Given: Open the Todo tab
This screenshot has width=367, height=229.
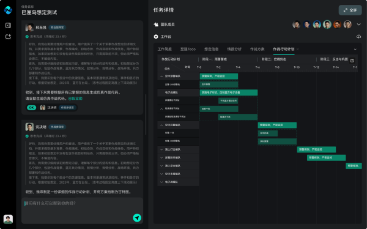Looking at the screenshot, I should (x=188, y=49).
